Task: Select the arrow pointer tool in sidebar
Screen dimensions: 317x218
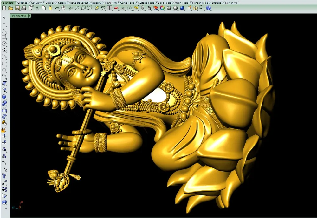Action: pyautogui.click(x=4, y=17)
